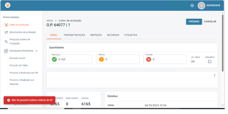Screen dimensions: 228x114
Task: Open the INSPEÇÃO tab
Action: coord(96,35)
